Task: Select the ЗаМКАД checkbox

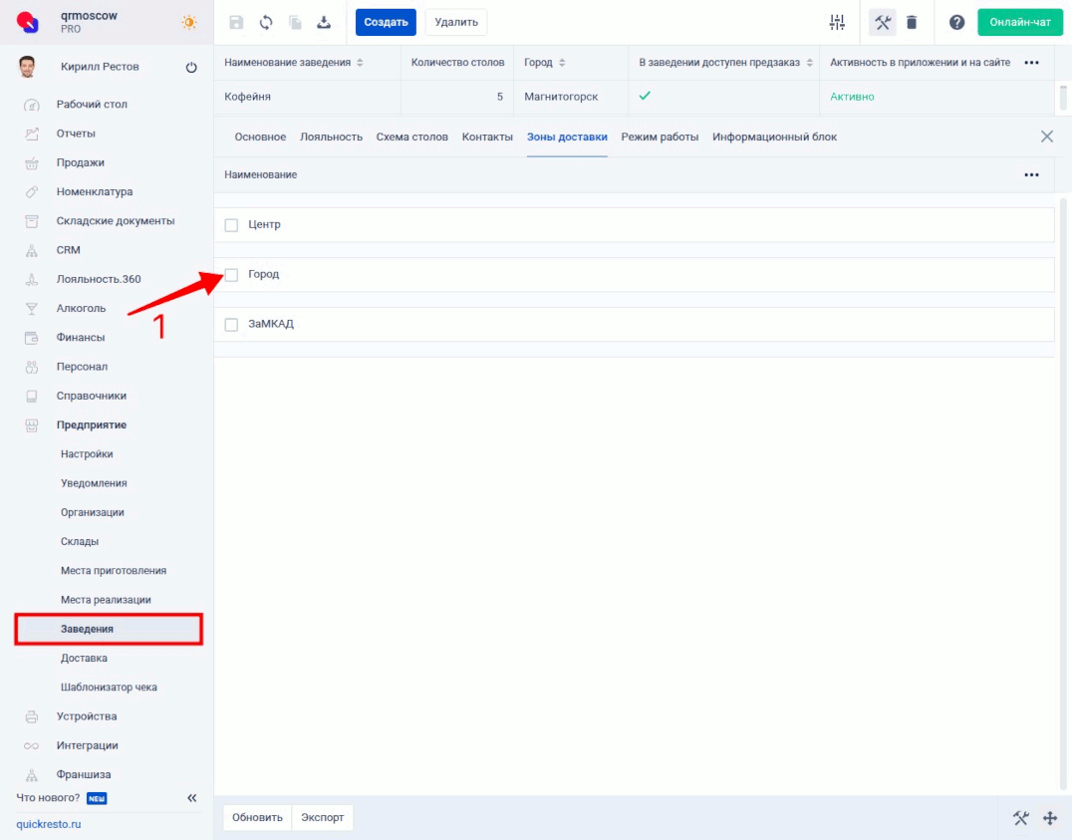Action: [x=231, y=324]
